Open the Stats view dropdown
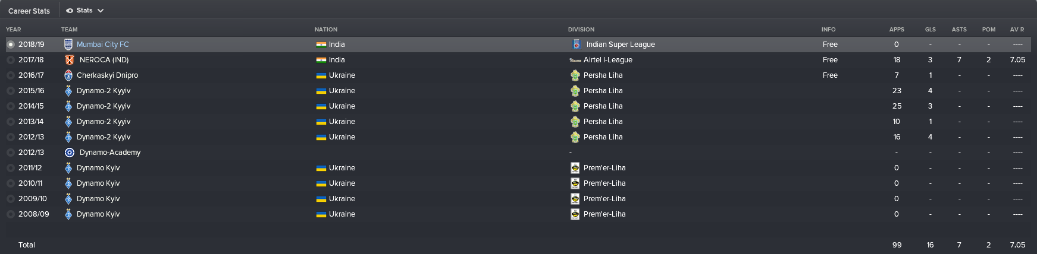The width and height of the screenshot is (1037, 254). tap(85, 11)
